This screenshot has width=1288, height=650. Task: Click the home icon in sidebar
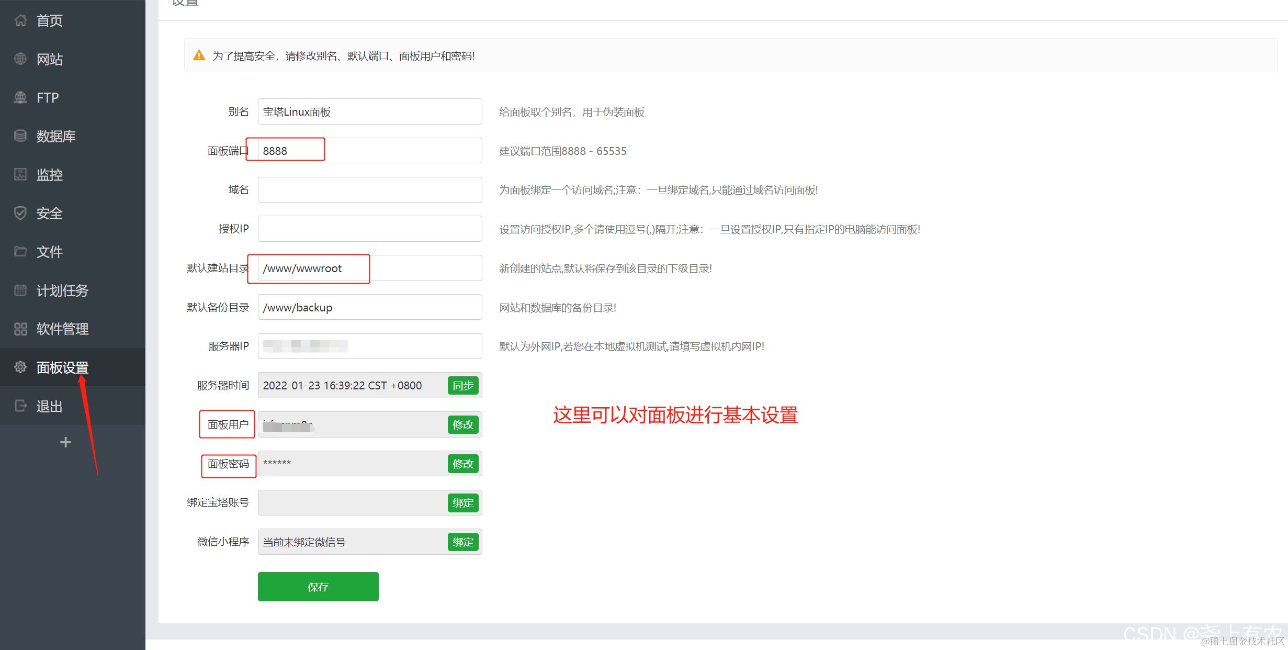[x=20, y=20]
